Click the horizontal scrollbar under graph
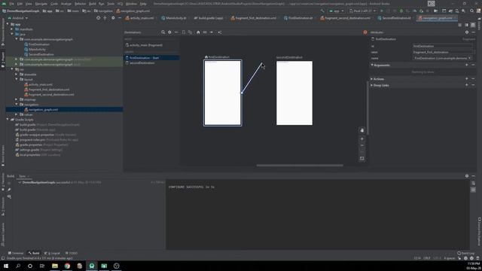The width and height of the screenshot is (482, 271). [300, 166]
